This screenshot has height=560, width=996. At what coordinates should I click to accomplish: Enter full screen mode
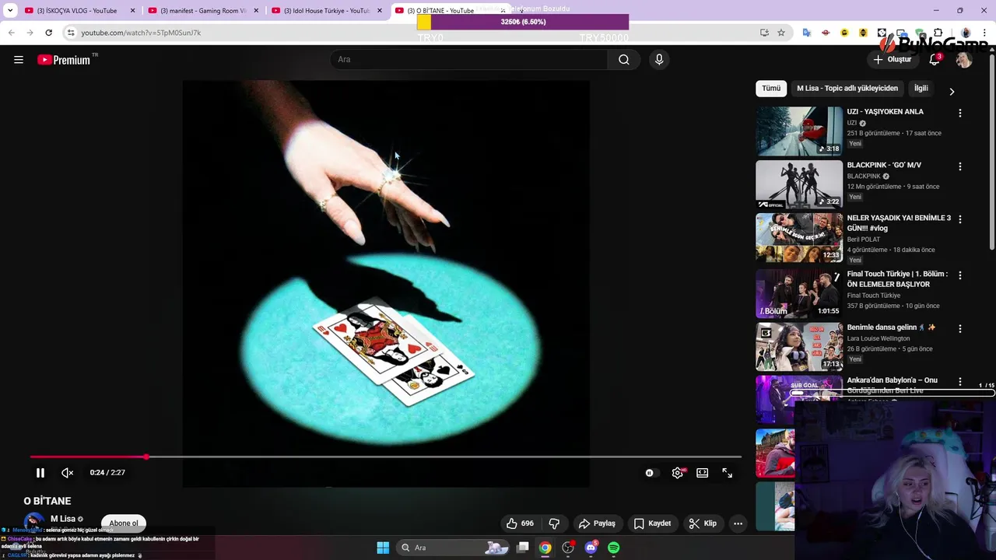[727, 472]
